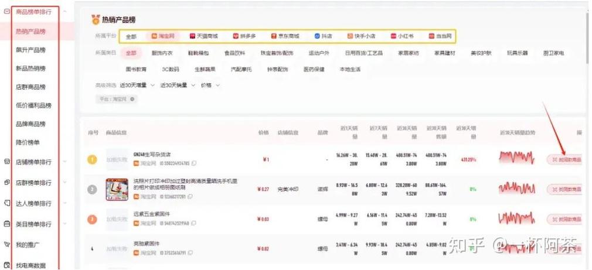Remove the 平台：淘宝网 filter tag

(x=132, y=99)
